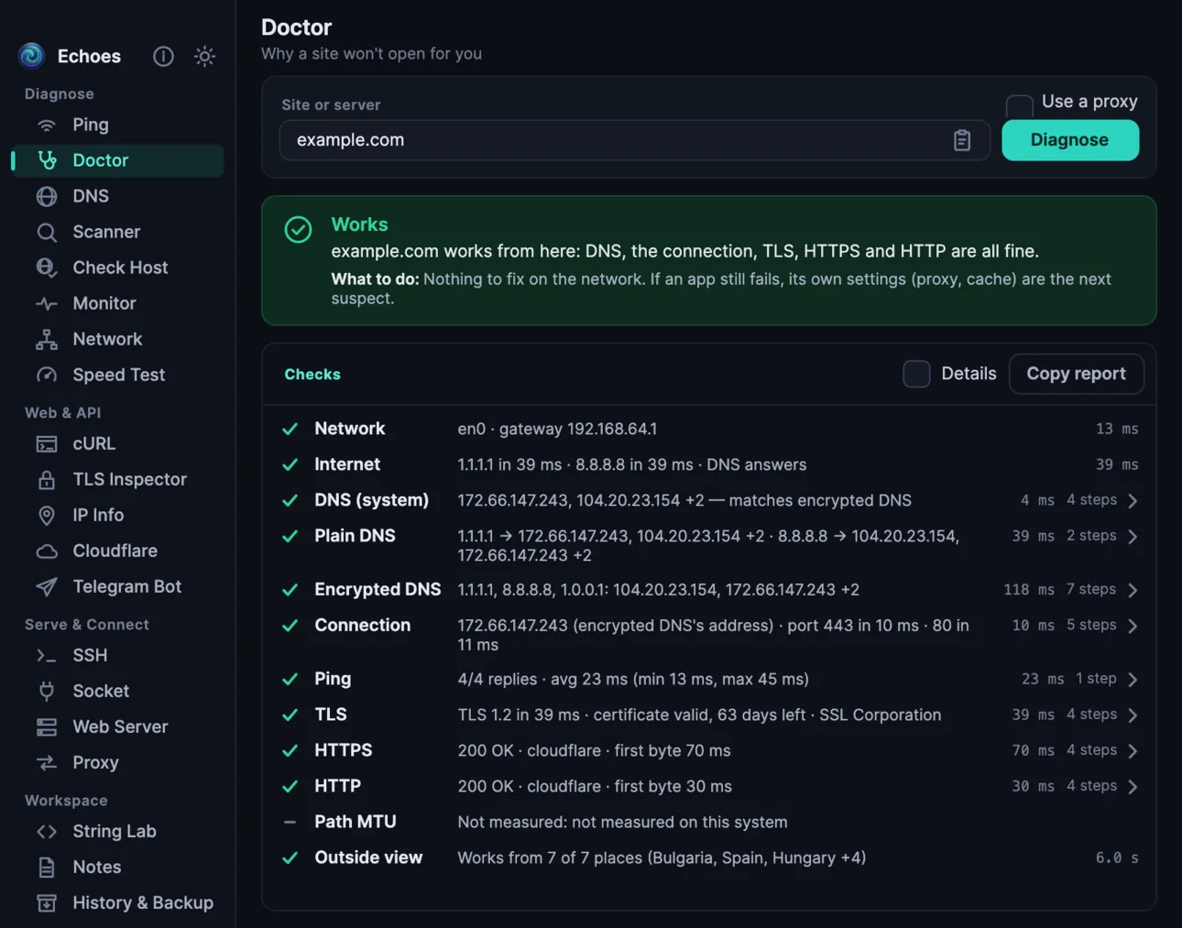Expand the HTTPS check steps
1182x928 pixels.
[x=1133, y=751]
